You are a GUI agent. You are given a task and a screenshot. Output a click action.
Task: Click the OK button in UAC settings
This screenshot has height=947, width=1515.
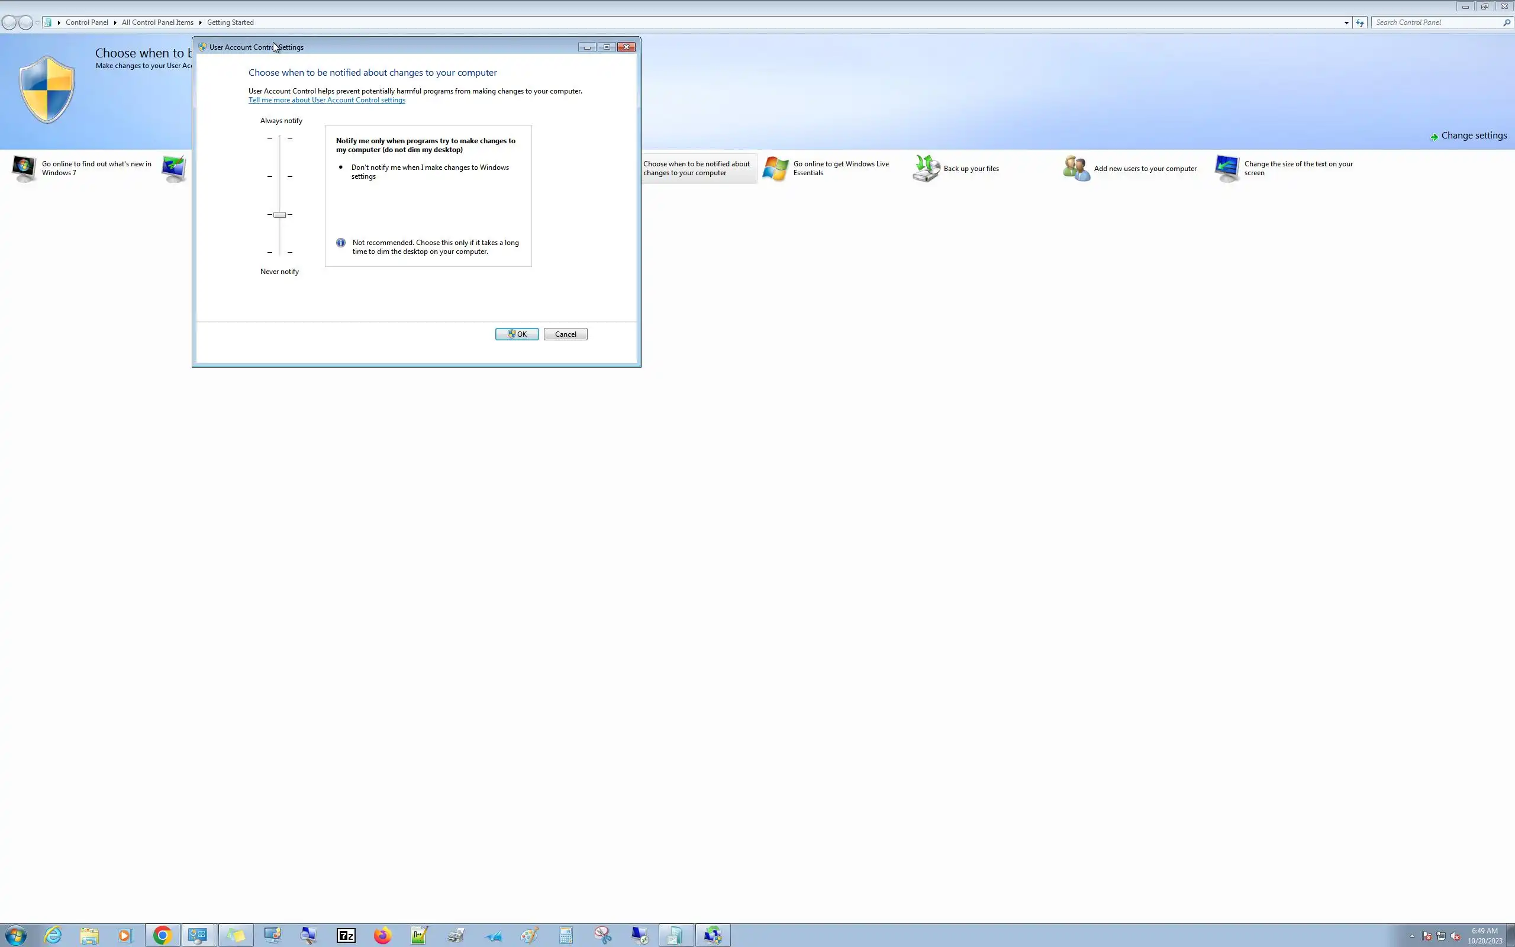coord(517,334)
